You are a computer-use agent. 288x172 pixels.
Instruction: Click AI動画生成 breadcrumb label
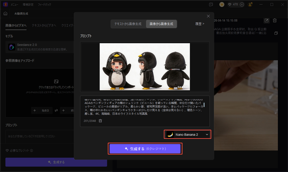(21, 13)
